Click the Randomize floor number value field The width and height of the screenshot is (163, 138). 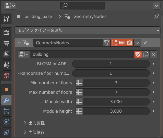click(111, 73)
